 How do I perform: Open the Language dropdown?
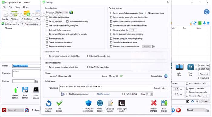(62, 12)
